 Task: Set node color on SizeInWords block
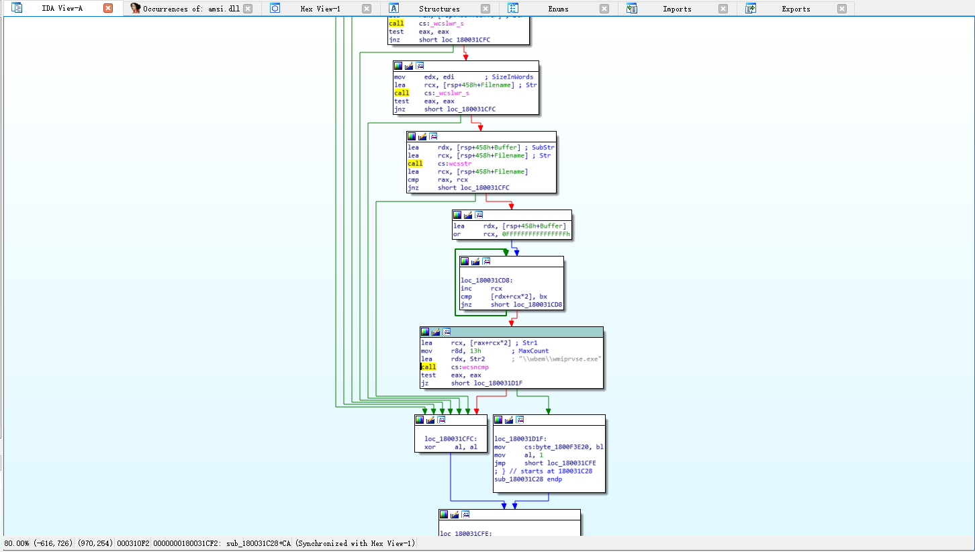398,66
